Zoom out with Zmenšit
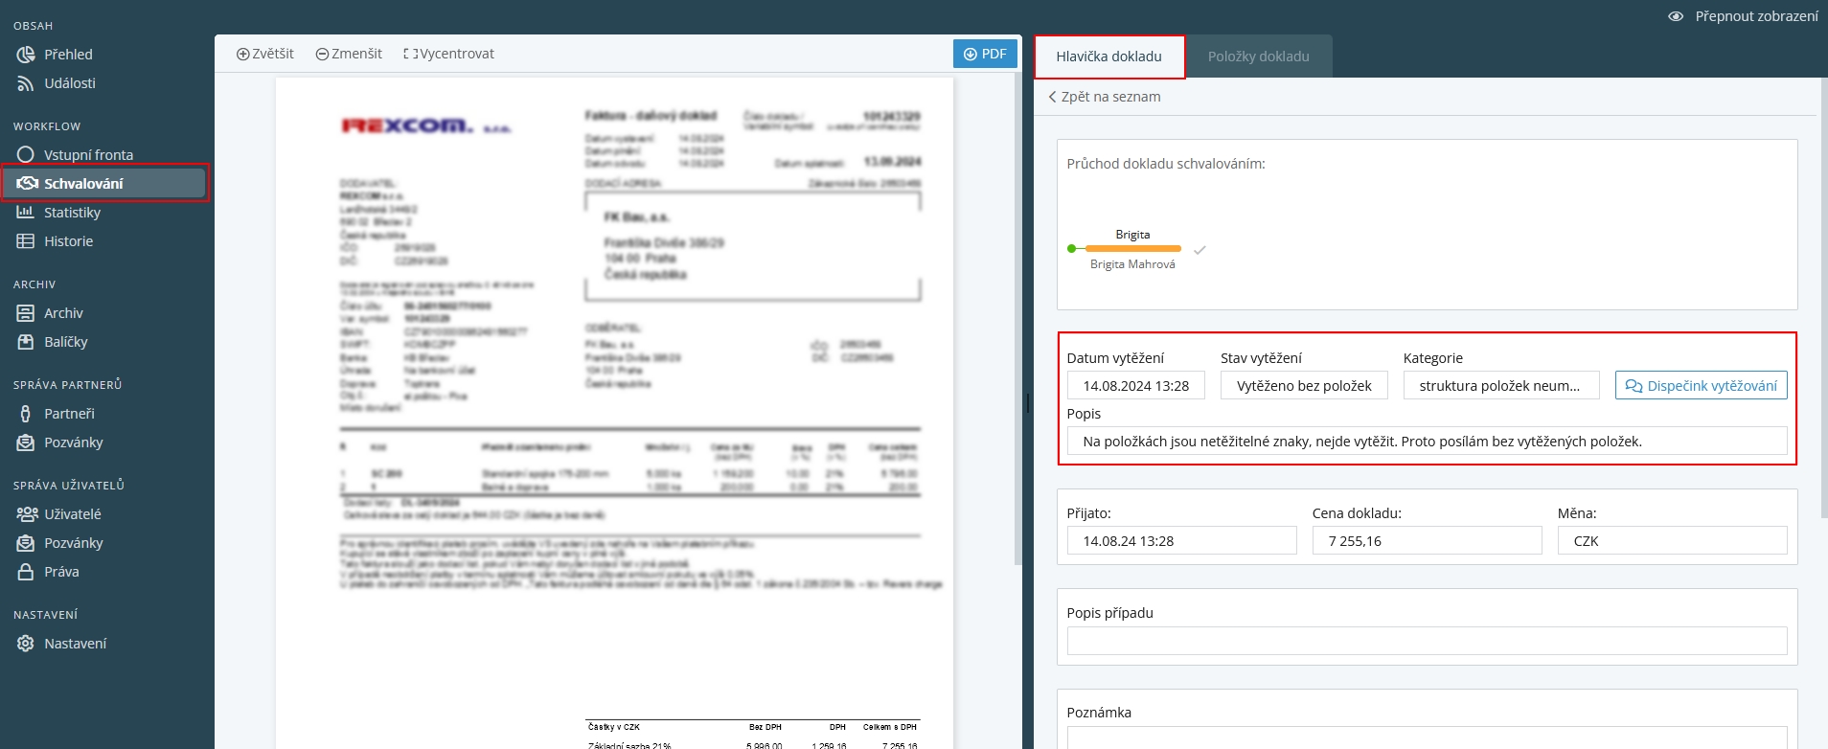This screenshot has height=749, width=1828. (x=349, y=54)
